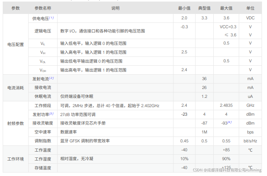Select the 2.4835 maximum frequency value

click(x=226, y=105)
